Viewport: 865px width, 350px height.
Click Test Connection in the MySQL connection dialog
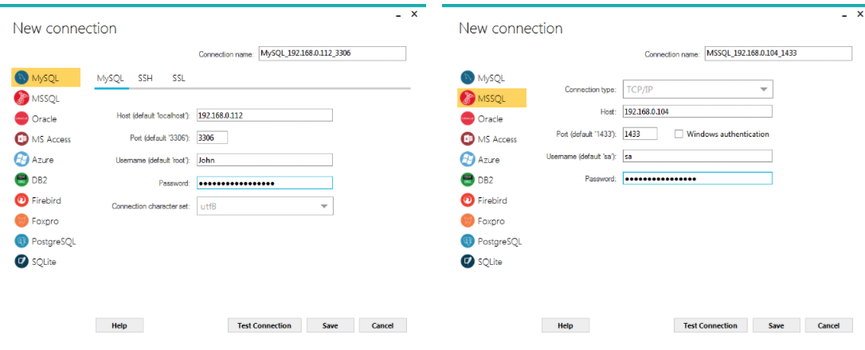pos(264,325)
